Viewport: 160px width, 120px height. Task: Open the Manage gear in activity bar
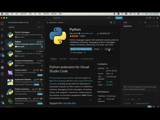point(2,102)
